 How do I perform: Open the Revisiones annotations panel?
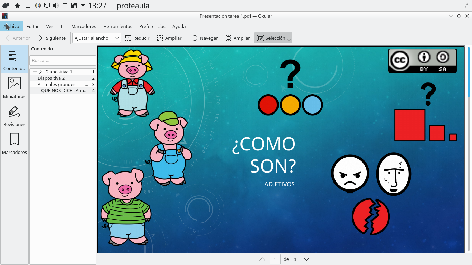tap(14, 116)
